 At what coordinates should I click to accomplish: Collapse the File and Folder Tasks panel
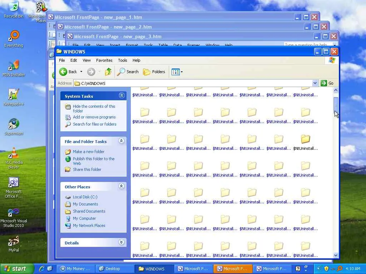tap(122, 141)
